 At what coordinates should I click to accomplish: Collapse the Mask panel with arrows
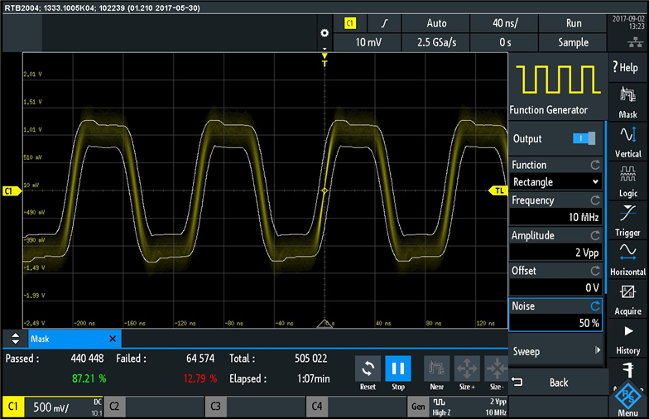click(15, 339)
